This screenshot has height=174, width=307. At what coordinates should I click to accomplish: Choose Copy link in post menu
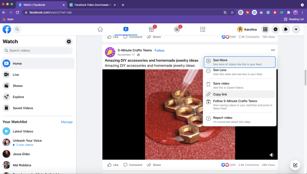239,94
